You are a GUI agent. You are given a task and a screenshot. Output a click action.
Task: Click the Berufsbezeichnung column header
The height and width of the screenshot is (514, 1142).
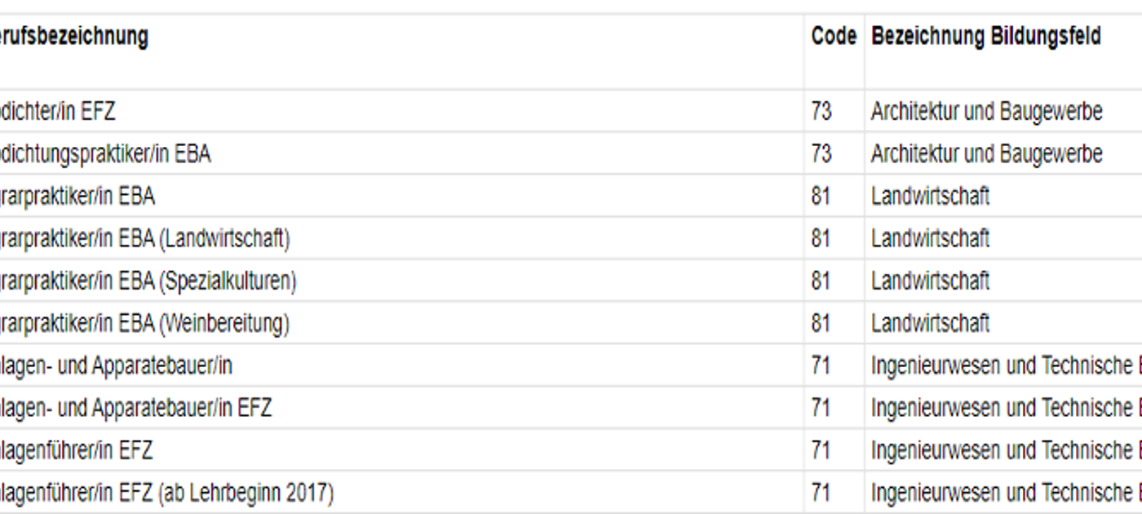[73, 37]
